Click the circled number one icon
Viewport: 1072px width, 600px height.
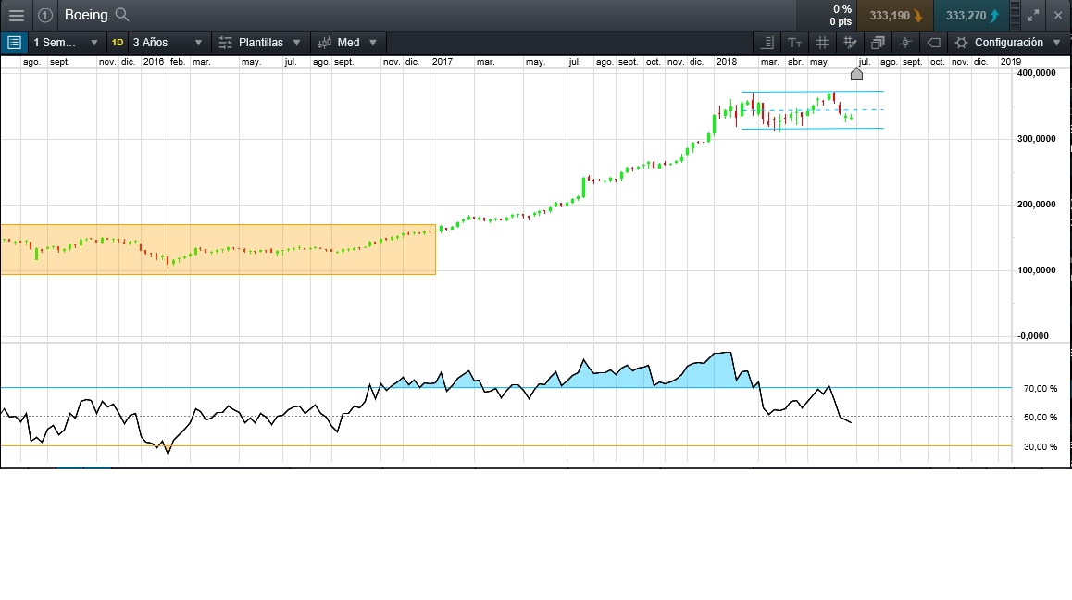pyautogui.click(x=44, y=16)
